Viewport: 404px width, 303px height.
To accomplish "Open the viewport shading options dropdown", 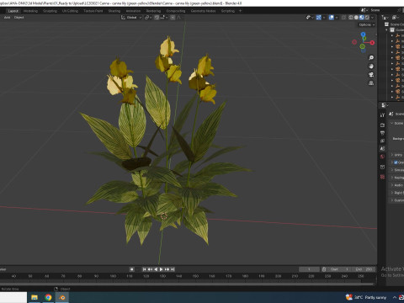I will tap(372, 18).
